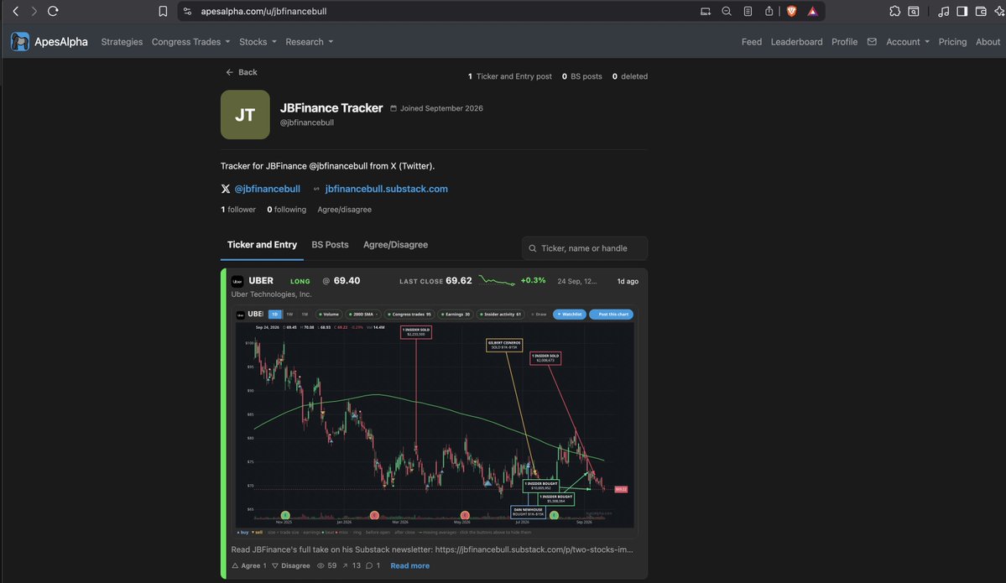Toggle Insider activity 61 overlay
Viewport: 1006px width, 583px height.
(501, 315)
